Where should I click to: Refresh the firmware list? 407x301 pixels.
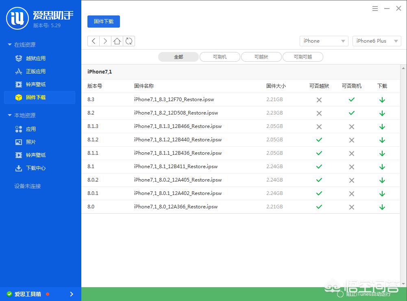tap(129, 41)
